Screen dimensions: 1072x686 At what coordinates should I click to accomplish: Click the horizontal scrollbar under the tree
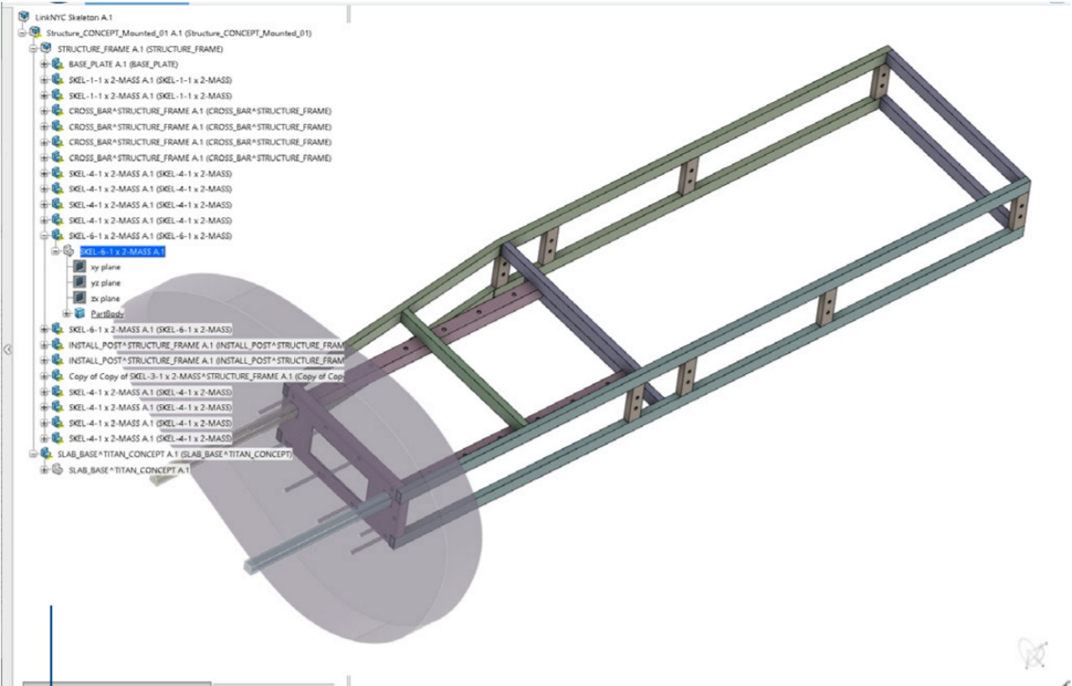point(117,683)
